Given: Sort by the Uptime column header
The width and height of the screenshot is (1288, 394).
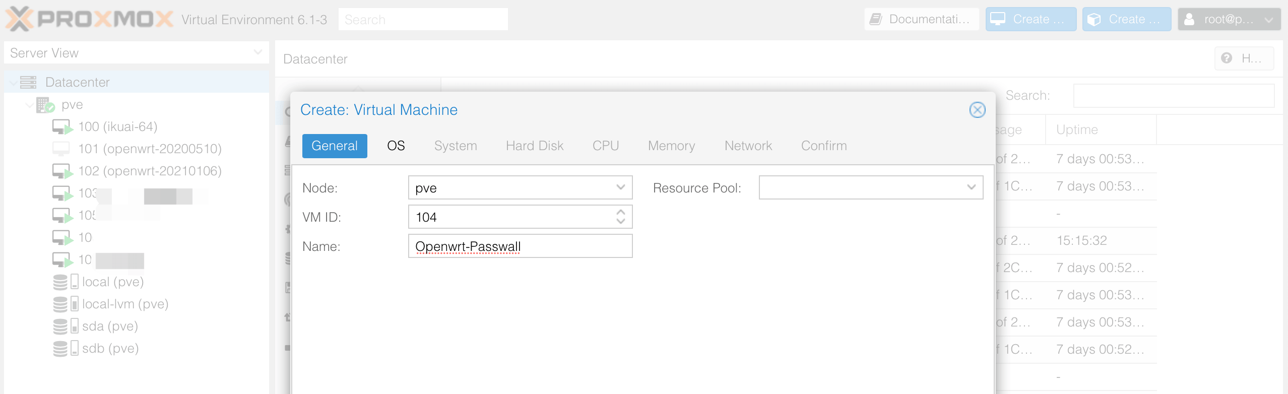Looking at the screenshot, I should [x=1101, y=129].
